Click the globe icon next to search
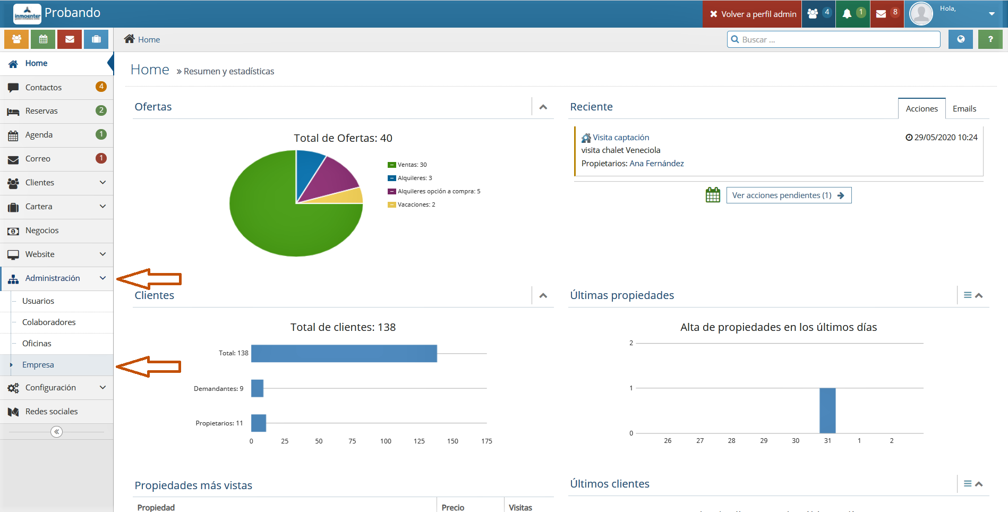The image size is (1008, 512). 961,39
